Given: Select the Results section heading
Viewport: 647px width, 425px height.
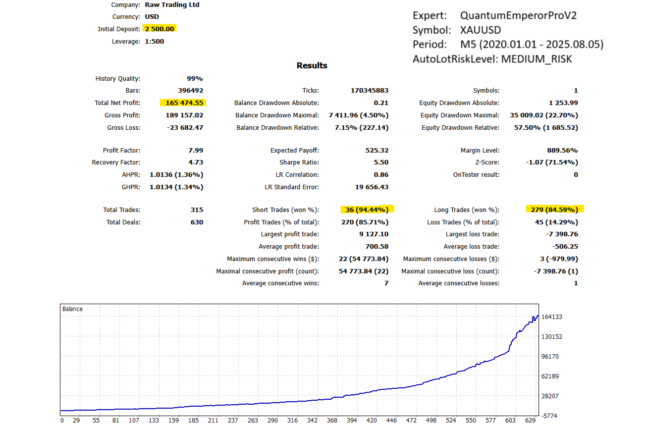Looking at the screenshot, I should pyautogui.click(x=312, y=65).
